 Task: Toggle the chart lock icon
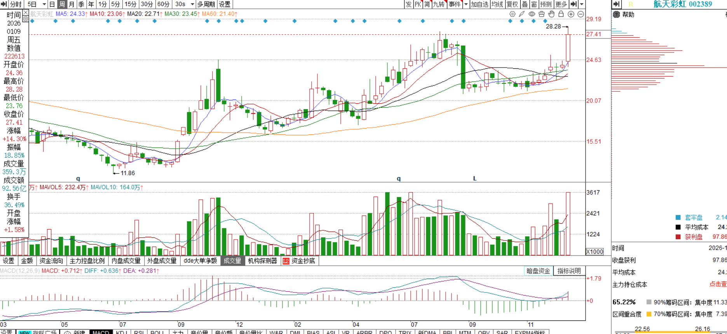[561, 14]
